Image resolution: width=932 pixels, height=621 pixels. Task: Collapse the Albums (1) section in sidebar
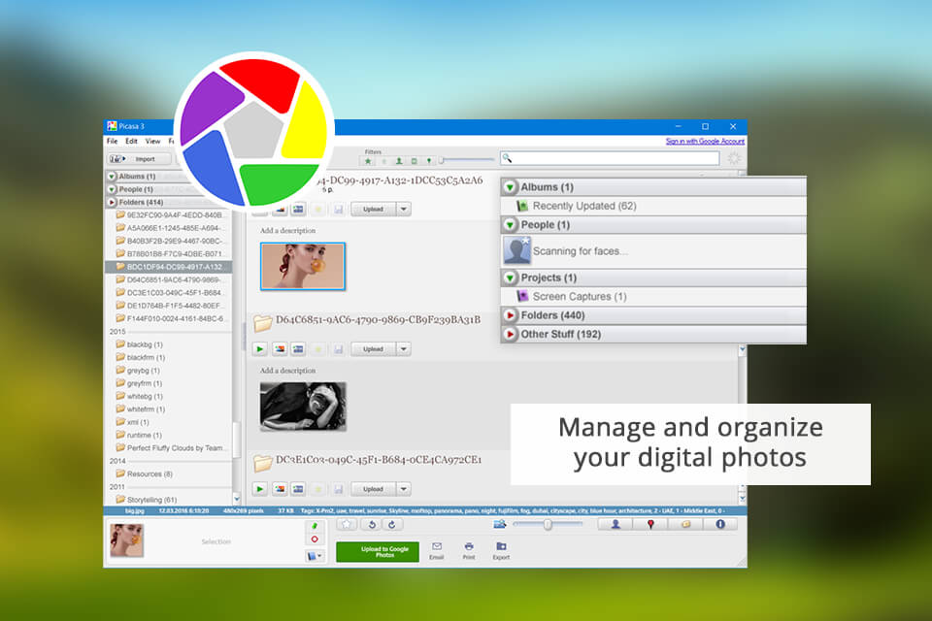[x=112, y=177]
